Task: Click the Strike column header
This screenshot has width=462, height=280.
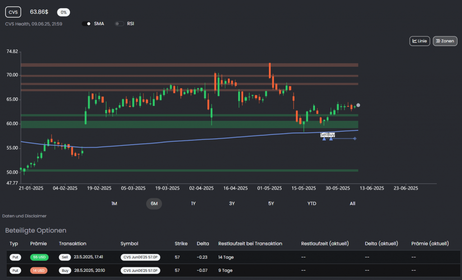Action: tap(181, 243)
